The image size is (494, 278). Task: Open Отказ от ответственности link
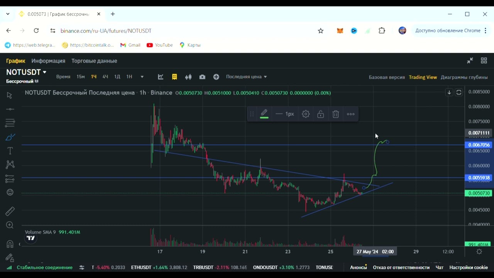[401, 267]
